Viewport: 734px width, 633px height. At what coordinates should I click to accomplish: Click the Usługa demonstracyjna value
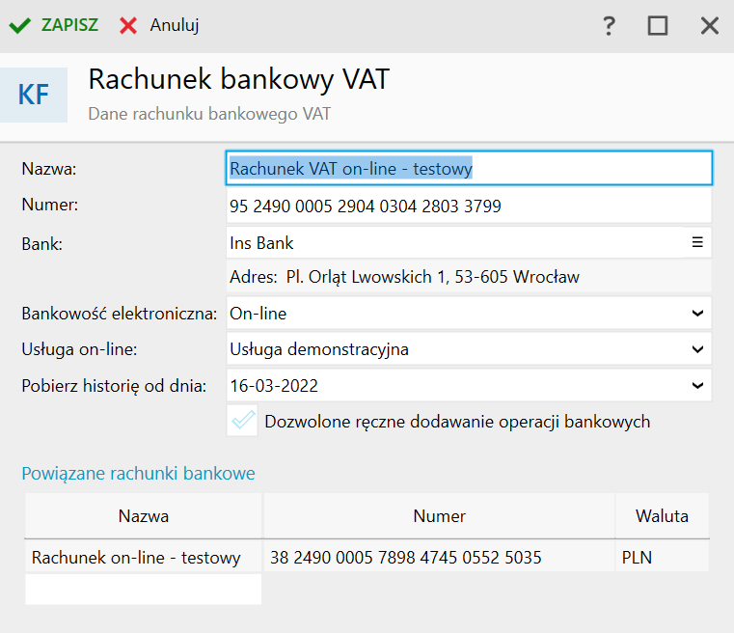tap(319, 349)
